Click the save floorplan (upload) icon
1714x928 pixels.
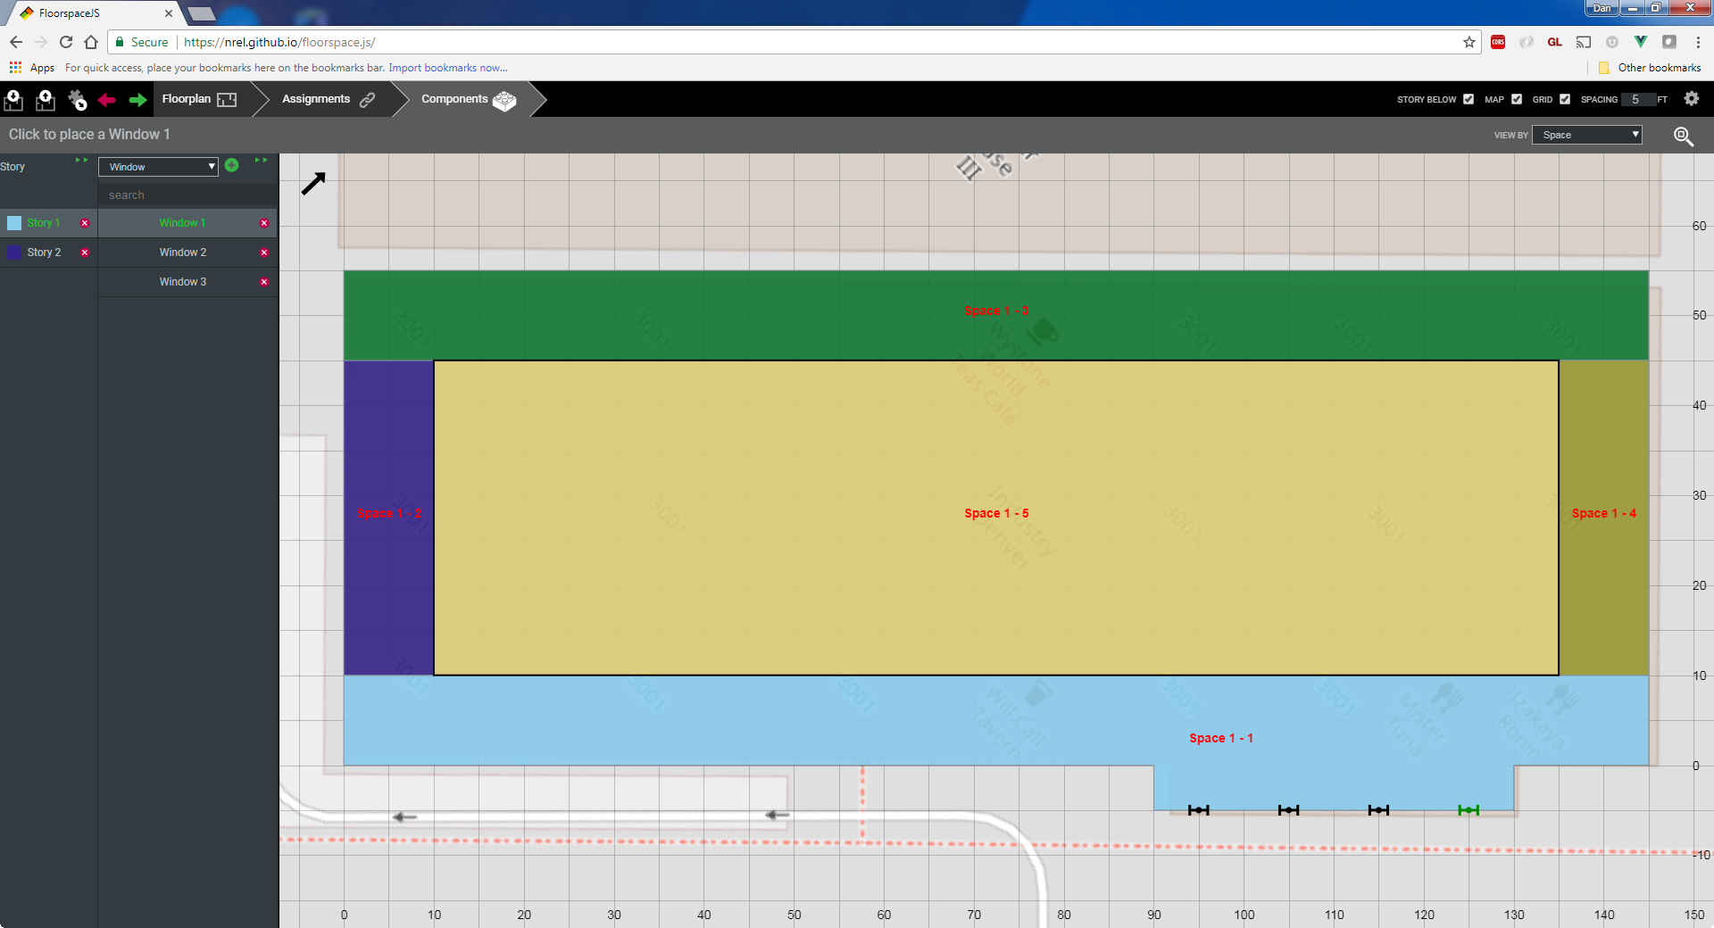(x=45, y=100)
